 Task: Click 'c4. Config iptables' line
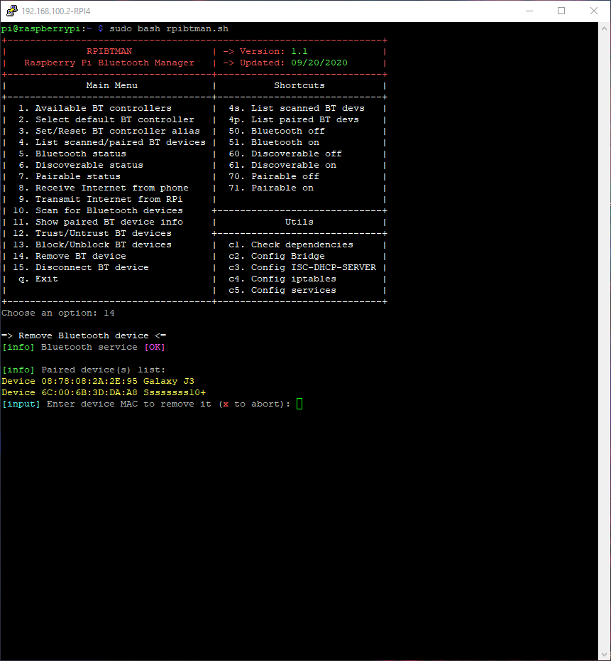click(282, 279)
